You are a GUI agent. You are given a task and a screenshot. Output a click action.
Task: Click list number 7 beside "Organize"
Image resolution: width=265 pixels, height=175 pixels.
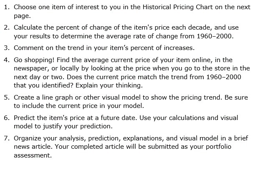7,138
